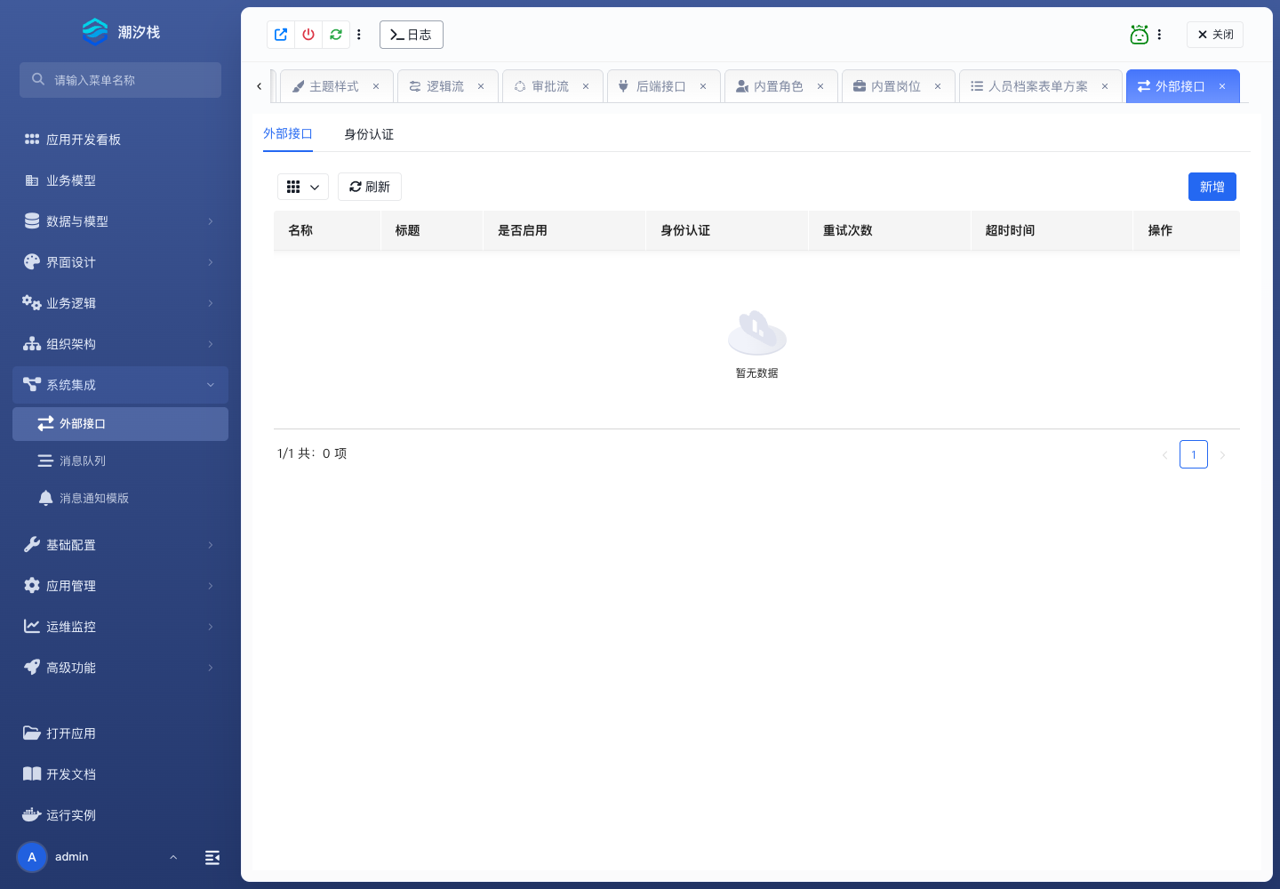Image resolution: width=1280 pixels, height=889 pixels.
Task: Expand the 应用管理 sidebar menu
Action: click(120, 586)
